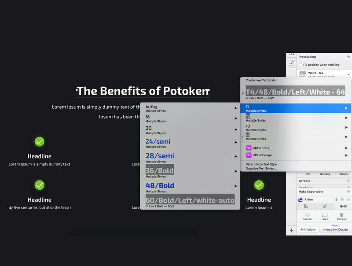Click the Prototyping section header
The width and height of the screenshot is (352, 266).
point(307,57)
